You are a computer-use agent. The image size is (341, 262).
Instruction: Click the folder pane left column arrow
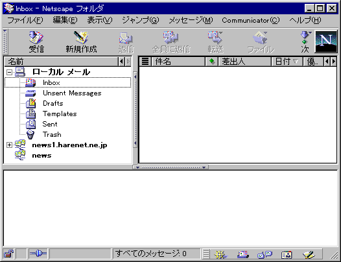click(121, 62)
